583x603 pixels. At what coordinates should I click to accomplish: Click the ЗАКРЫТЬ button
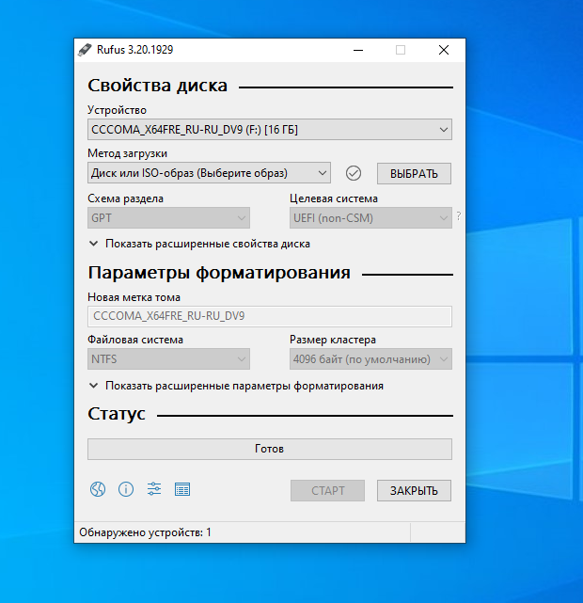[414, 490]
